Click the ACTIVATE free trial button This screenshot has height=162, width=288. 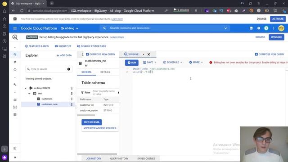click(278, 19)
